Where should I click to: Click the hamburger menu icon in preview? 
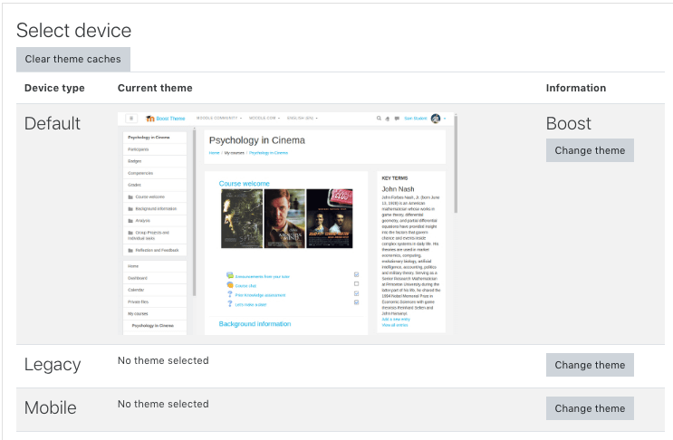[131, 118]
